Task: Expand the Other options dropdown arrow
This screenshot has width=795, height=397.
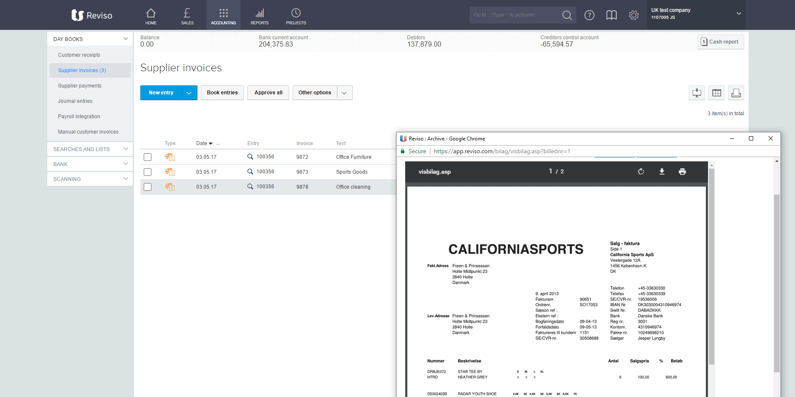Action: [344, 93]
